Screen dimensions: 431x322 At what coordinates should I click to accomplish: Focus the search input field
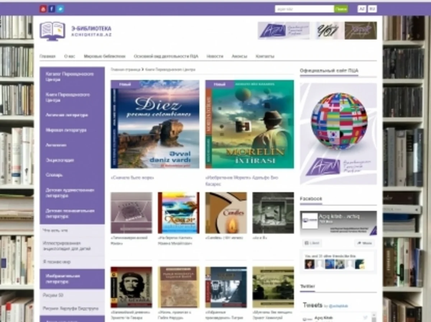click(305, 9)
